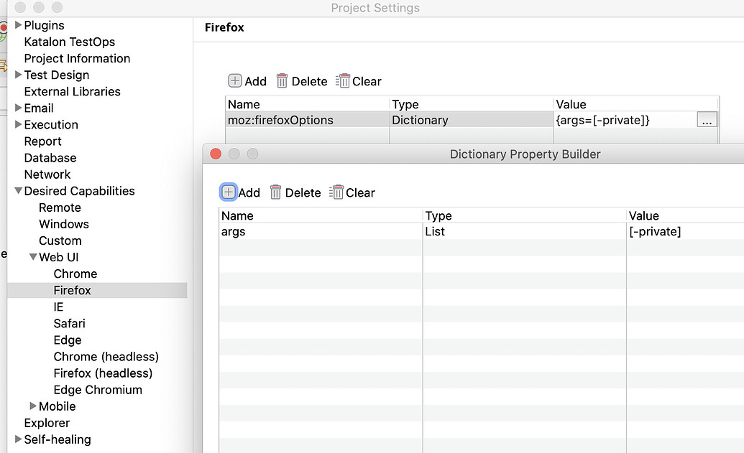Open the Edge Chromium capabilities page
The height and width of the screenshot is (453, 744).
click(x=98, y=390)
